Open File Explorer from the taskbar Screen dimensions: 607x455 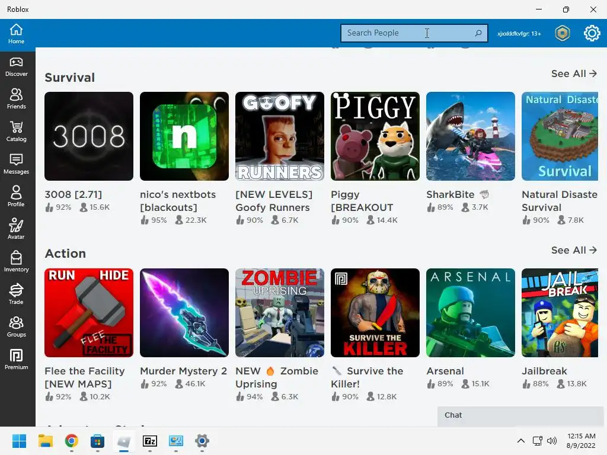[45, 441]
